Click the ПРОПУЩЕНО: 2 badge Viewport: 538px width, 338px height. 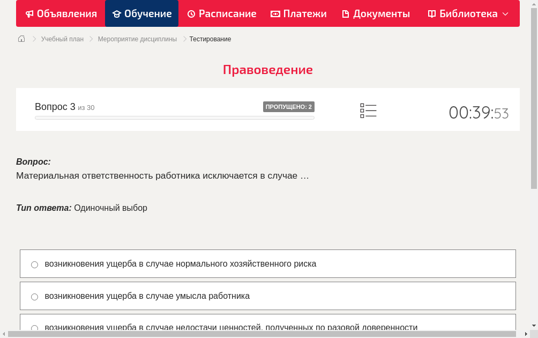click(289, 106)
